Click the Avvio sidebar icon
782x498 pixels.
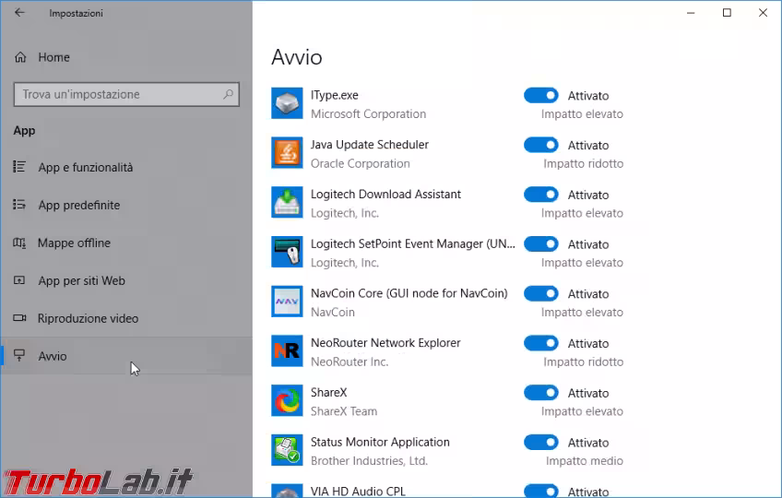click(19, 355)
